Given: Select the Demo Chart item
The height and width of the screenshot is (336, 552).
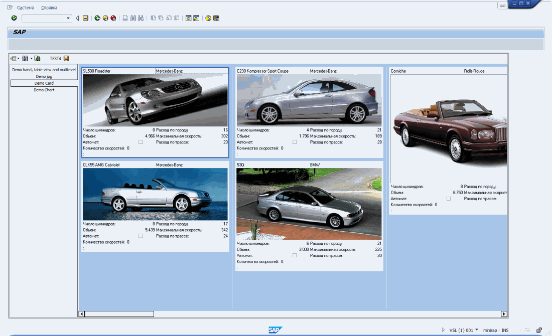Looking at the screenshot, I should coord(44,90).
